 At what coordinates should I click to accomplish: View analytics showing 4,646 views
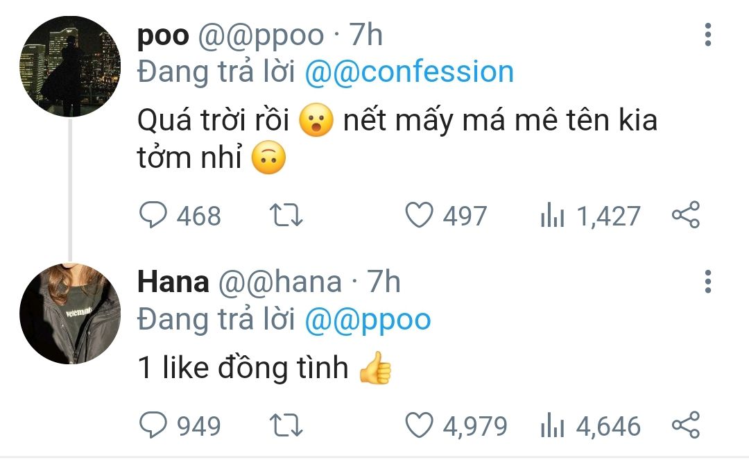[590, 425]
